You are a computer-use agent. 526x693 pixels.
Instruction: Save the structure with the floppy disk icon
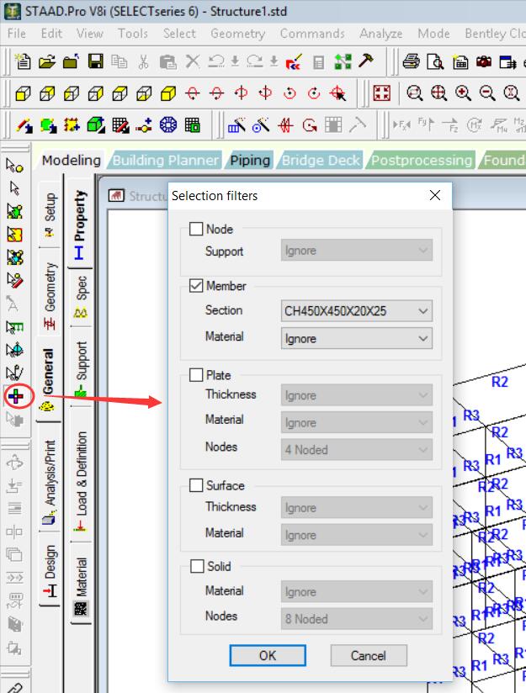[95, 61]
